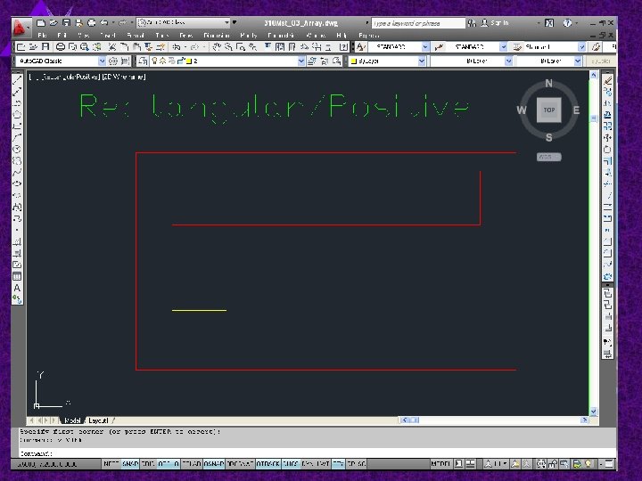Click the Autodesk Exchange X icon

(549, 23)
